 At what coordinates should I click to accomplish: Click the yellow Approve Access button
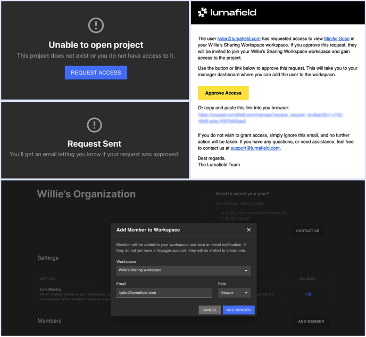(223, 93)
